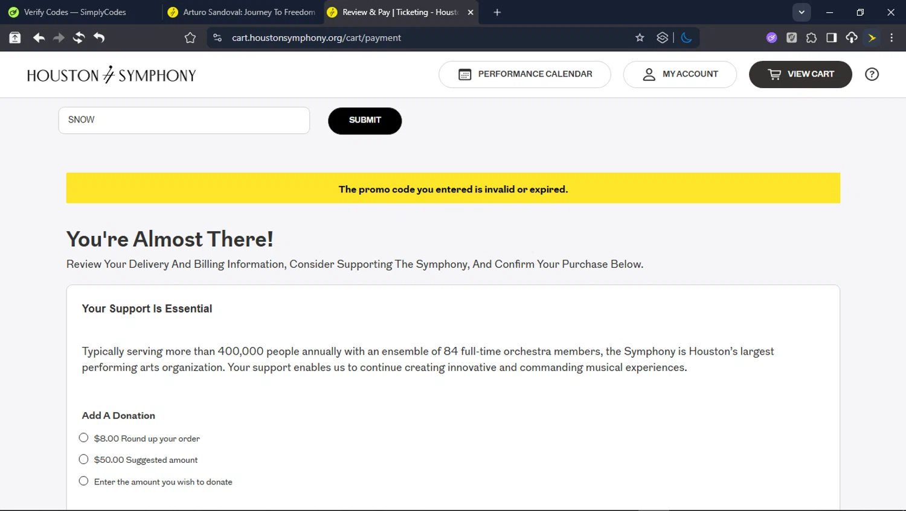Bookmark this page with the address-bar star
The image size is (906, 511).
[640, 37]
